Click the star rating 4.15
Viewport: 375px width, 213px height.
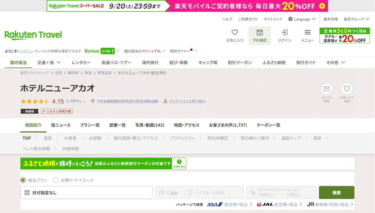click(42, 101)
